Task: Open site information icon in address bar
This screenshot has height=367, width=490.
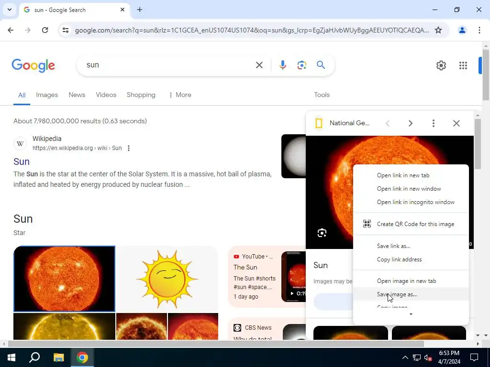Action: pyautogui.click(x=65, y=30)
